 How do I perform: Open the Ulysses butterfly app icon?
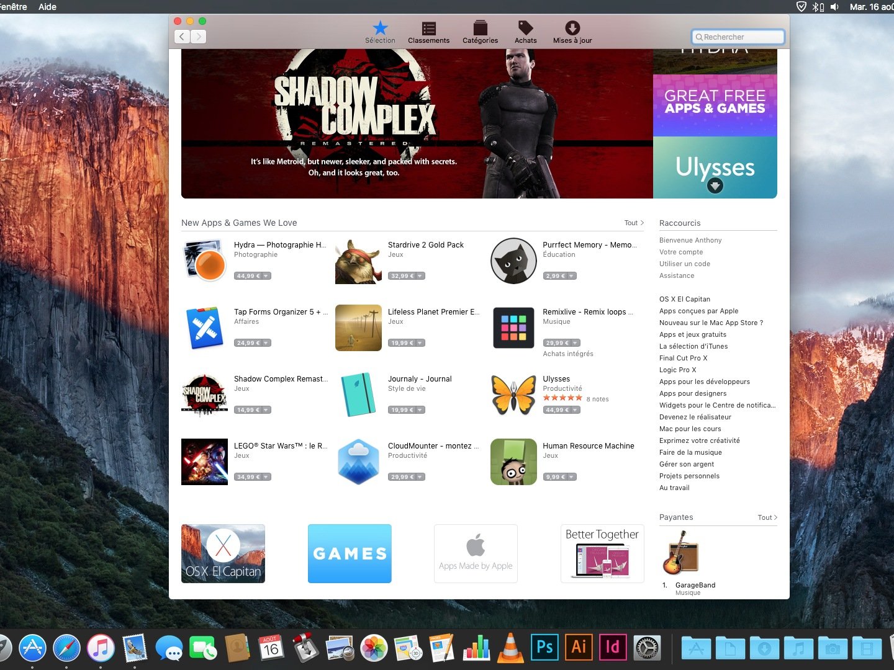click(513, 395)
